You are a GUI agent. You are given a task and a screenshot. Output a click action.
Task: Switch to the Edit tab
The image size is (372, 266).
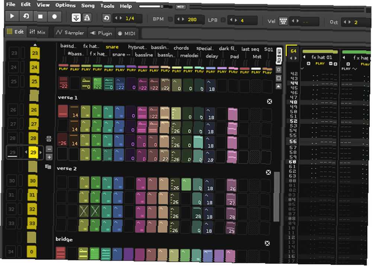(15, 32)
